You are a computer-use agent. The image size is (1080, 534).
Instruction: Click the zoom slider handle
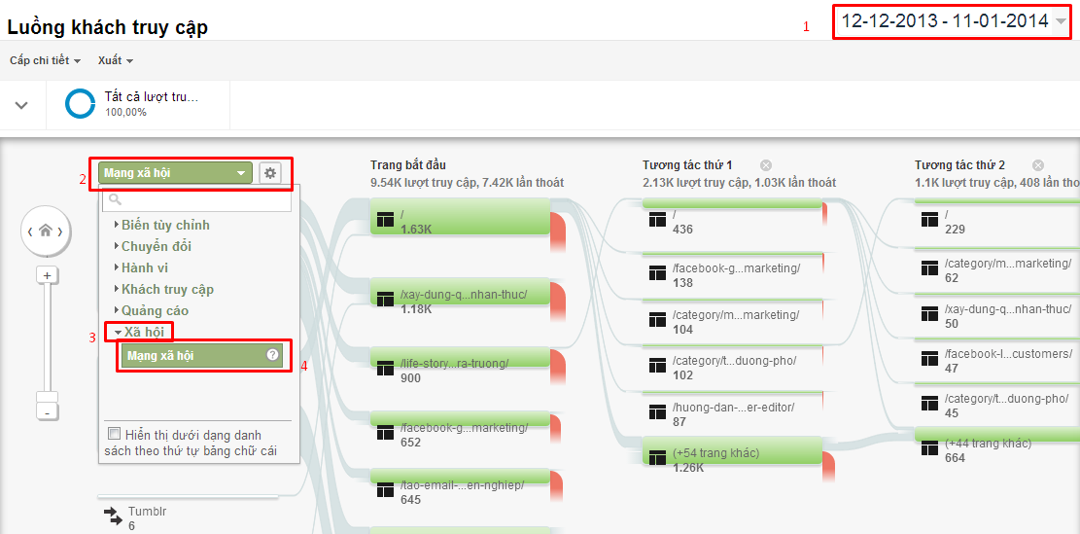click(46, 397)
